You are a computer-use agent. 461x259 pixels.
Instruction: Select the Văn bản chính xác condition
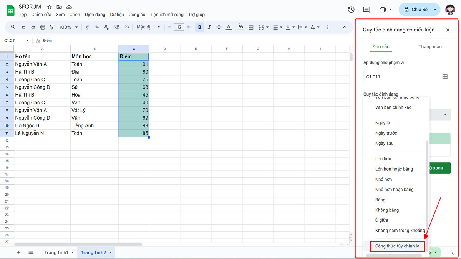click(393, 107)
